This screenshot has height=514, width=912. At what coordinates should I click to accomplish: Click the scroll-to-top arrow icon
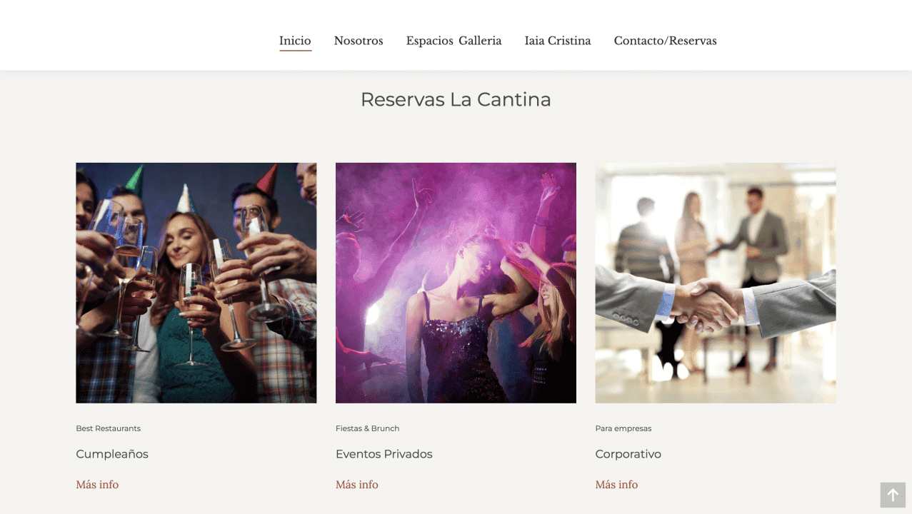pyautogui.click(x=893, y=495)
